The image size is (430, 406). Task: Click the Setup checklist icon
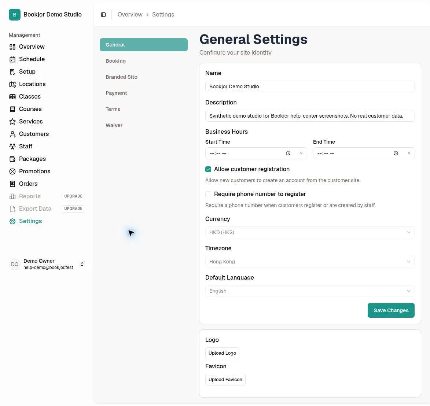pyautogui.click(x=12, y=72)
